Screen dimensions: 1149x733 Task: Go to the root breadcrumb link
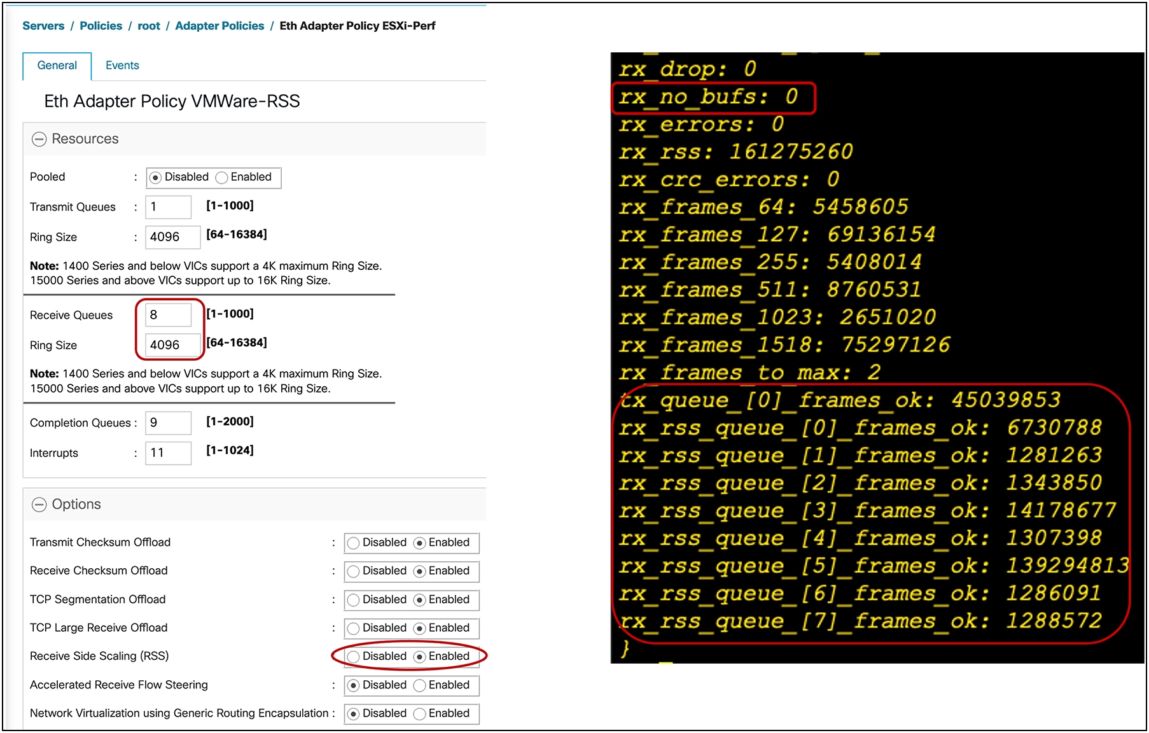point(149,26)
